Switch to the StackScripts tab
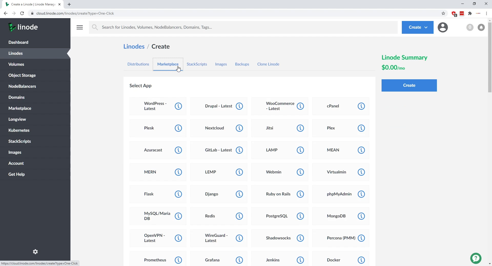 click(x=197, y=64)
